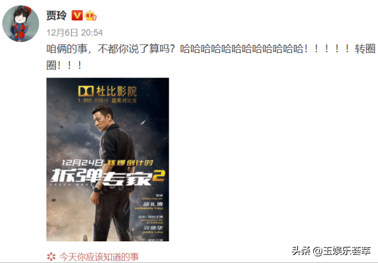Open 贾玲's cartoon profile avatar
The image size is (378, 263).
click(21, 23)
